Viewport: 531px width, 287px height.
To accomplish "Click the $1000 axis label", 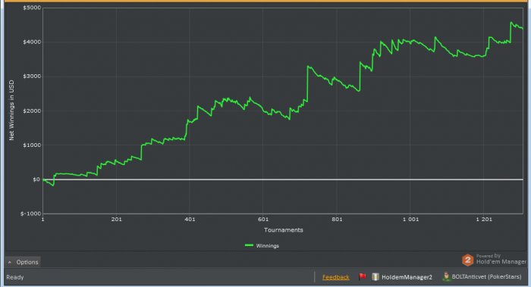I will click(x=32, y=145).
